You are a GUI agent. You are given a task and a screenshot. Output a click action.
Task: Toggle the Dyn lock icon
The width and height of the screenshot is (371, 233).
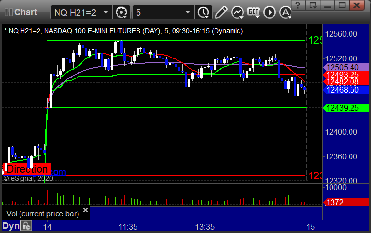click(26, 226)
